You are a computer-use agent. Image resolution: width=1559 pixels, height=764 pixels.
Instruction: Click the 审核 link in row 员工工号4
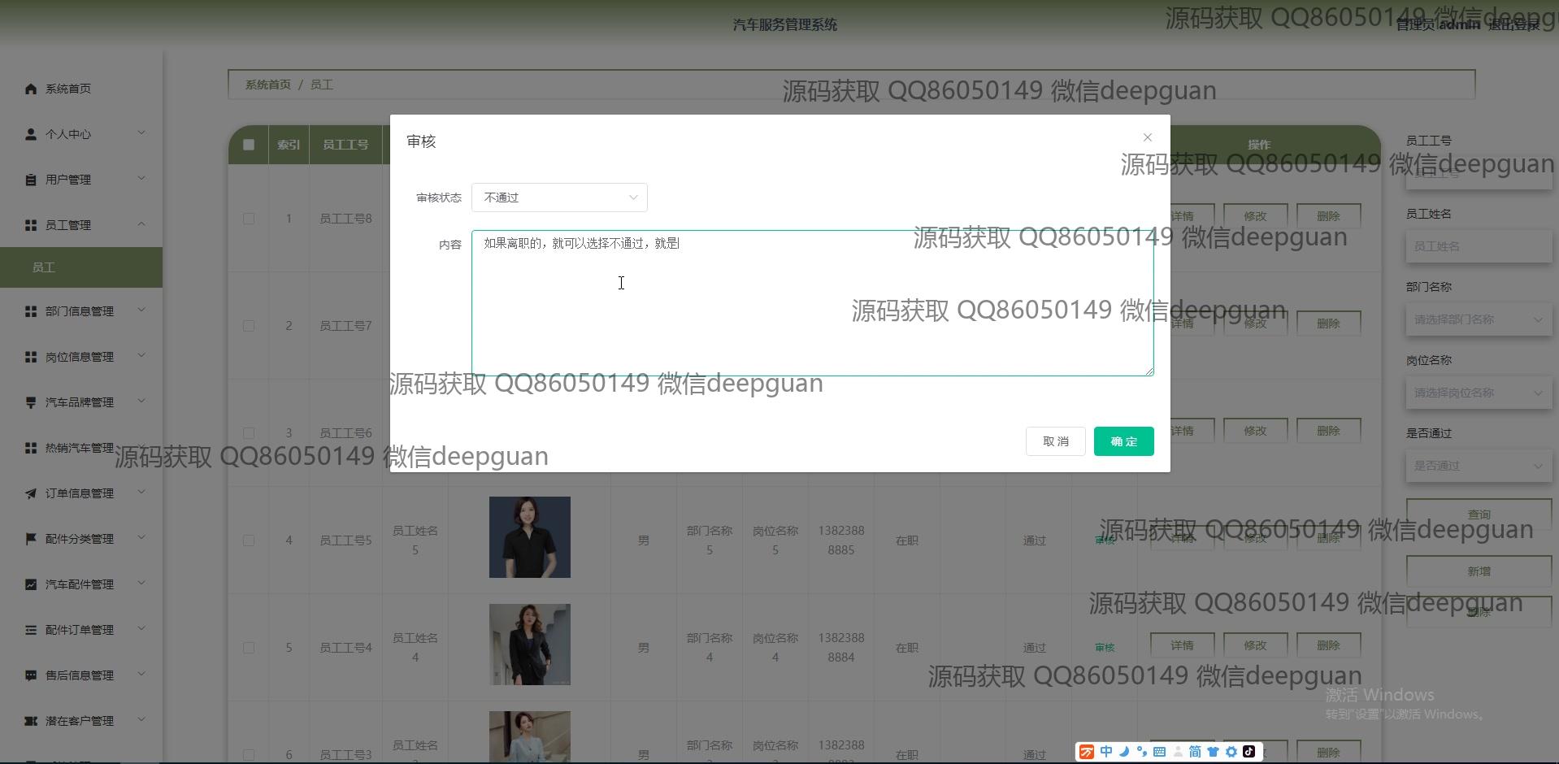1105,648
